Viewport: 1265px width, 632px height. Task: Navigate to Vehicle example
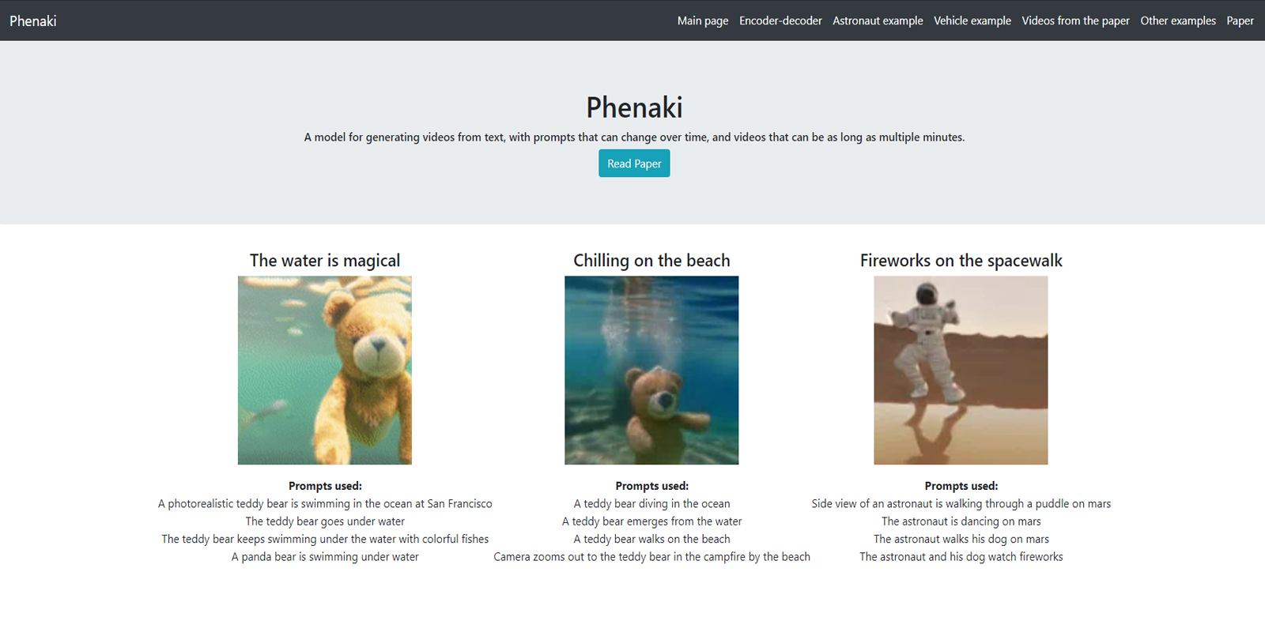(x=972, y=21)
